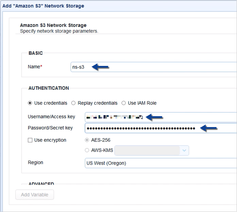Click the Region label
This screenshot has height=212, width=237.
36,162
